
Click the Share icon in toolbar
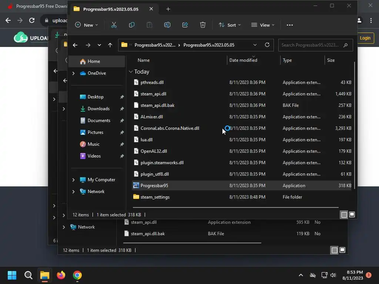pyautogui.click(x=185, y=25)
